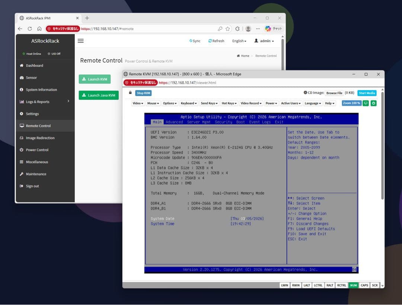The height and width of the screenshot is (305, 402).
Task: Go to browser home in IPMI window
Action: click(39, 29)
